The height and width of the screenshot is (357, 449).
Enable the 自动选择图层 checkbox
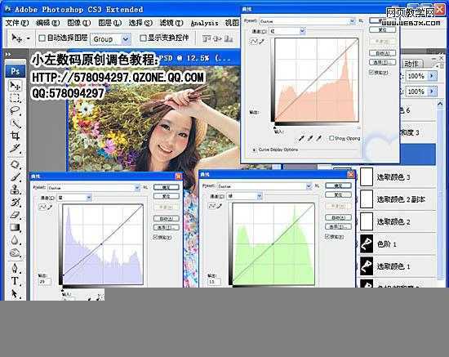42,38
